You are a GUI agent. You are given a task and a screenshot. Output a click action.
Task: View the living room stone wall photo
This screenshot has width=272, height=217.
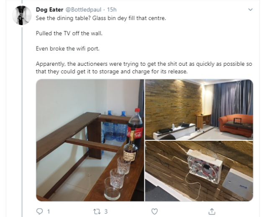pos(199,109)
